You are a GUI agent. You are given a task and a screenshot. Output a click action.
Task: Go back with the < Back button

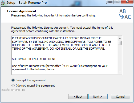[x=78, y=97]
